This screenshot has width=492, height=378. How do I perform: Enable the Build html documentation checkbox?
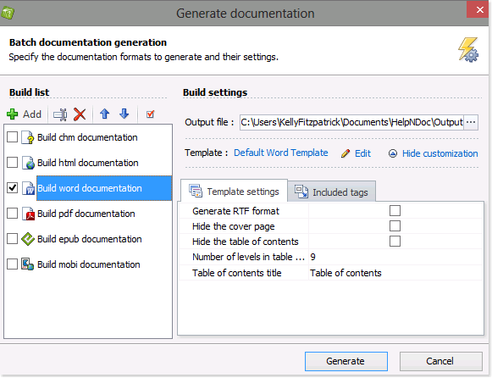12,163
